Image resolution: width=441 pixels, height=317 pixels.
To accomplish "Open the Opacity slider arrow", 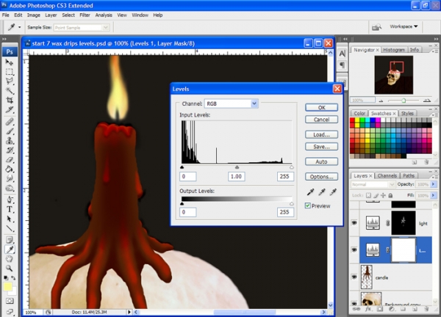I will [433, 184].
